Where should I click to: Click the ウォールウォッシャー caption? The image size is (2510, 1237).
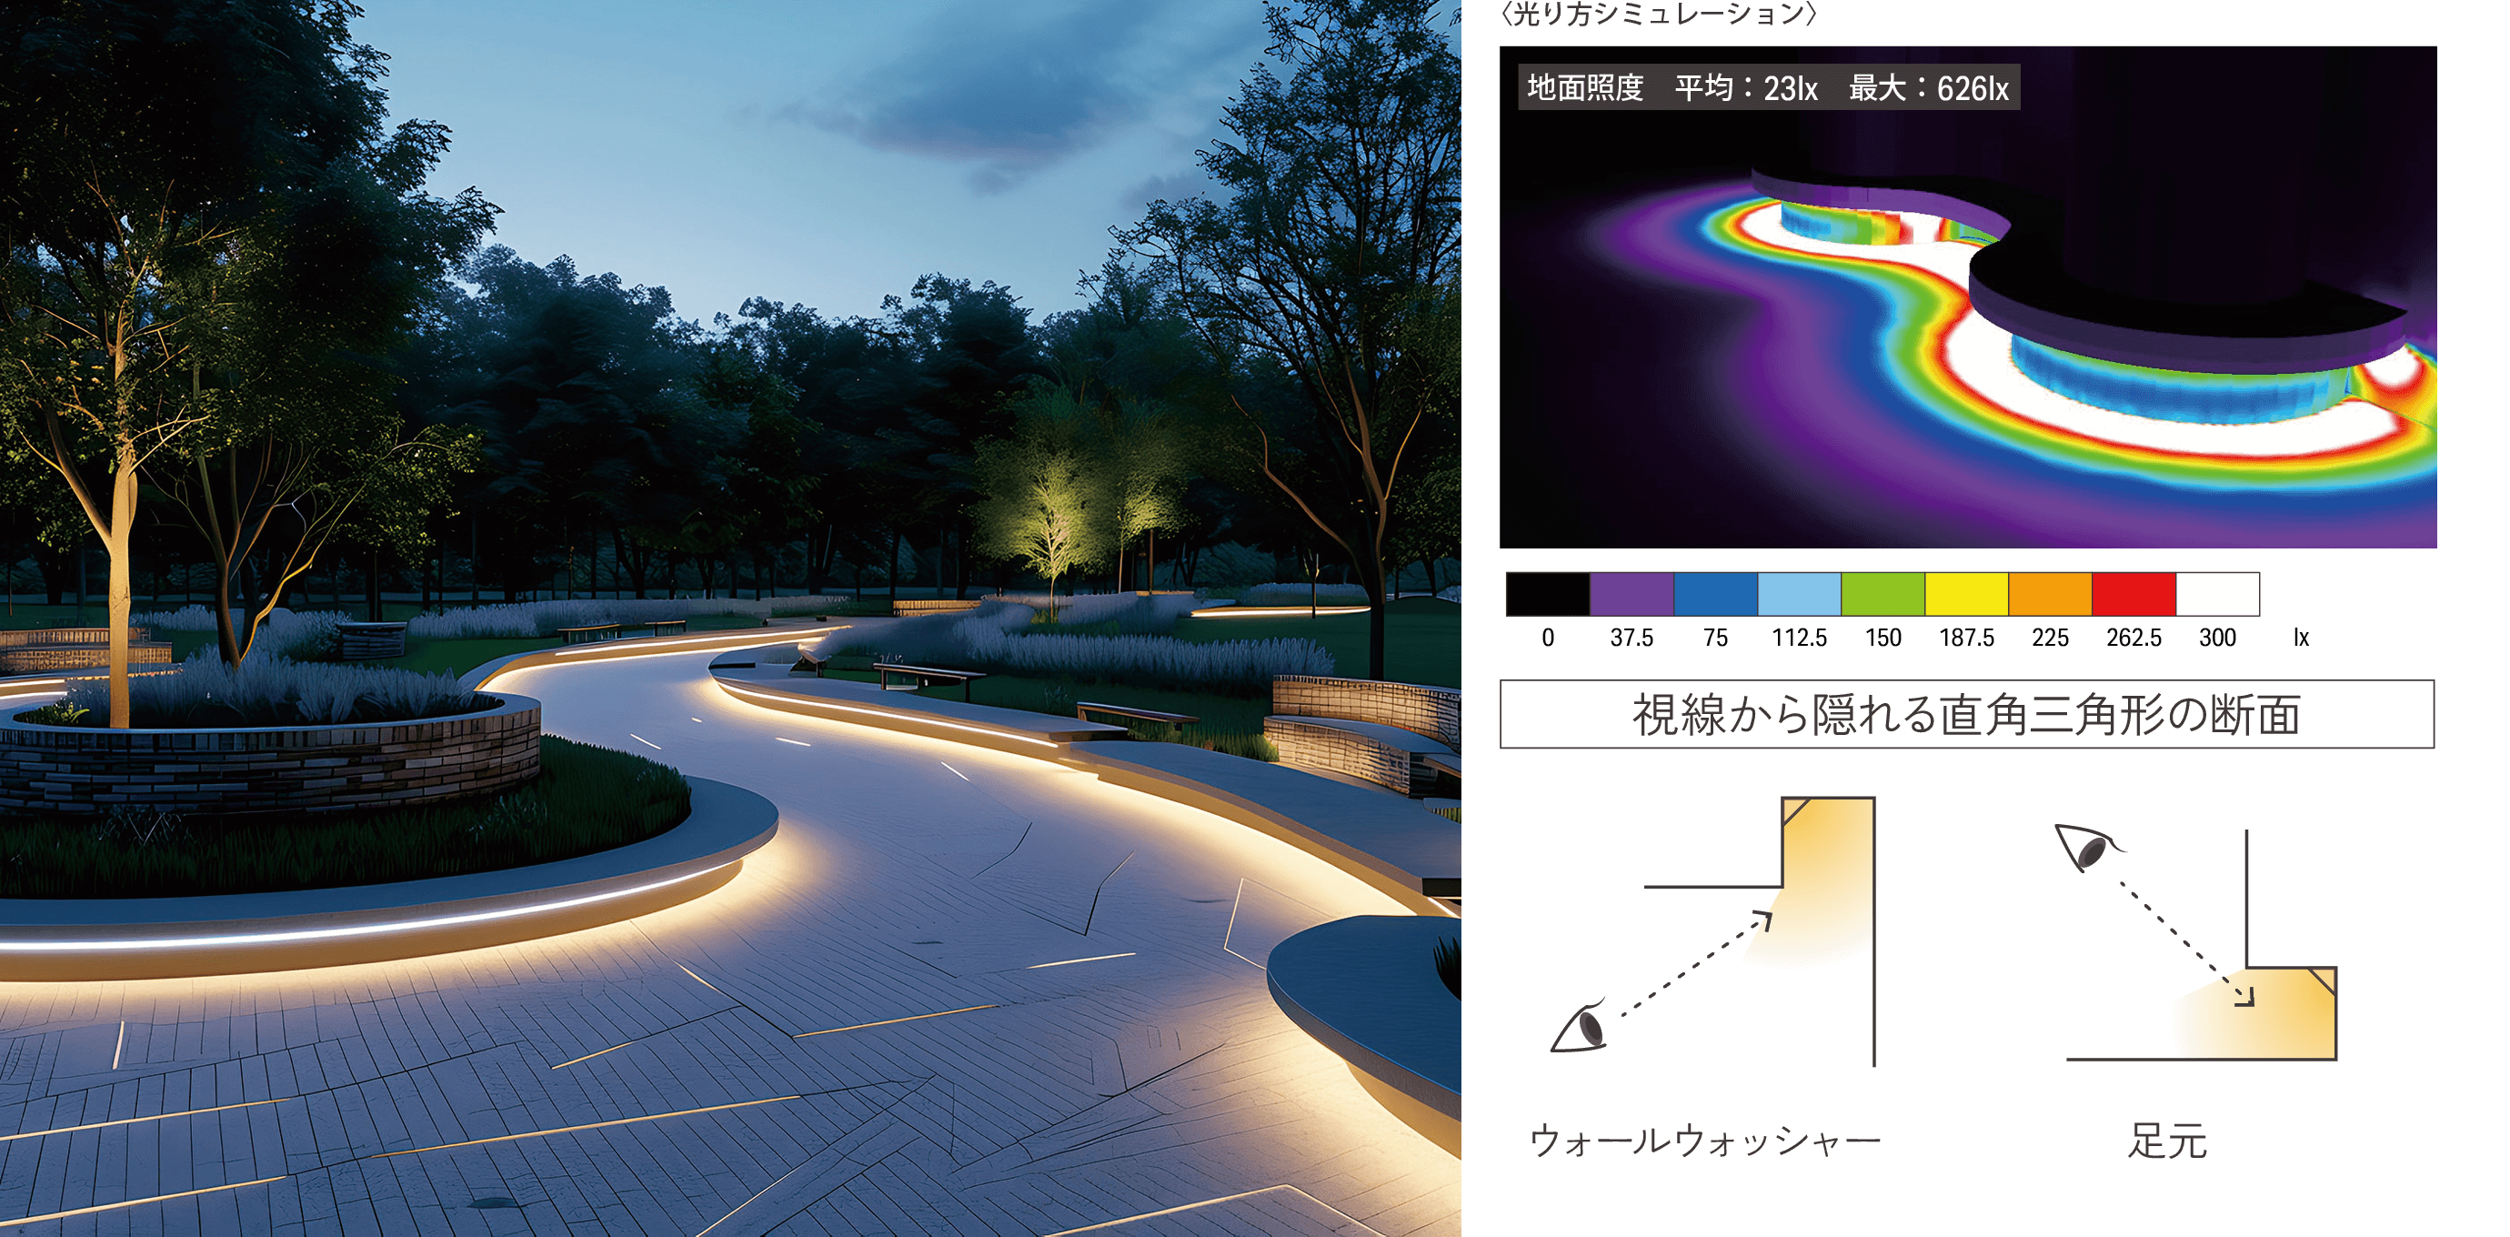(1705, 1141)
